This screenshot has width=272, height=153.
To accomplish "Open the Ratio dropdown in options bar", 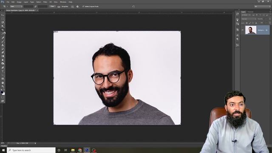I will click(16, 6).
